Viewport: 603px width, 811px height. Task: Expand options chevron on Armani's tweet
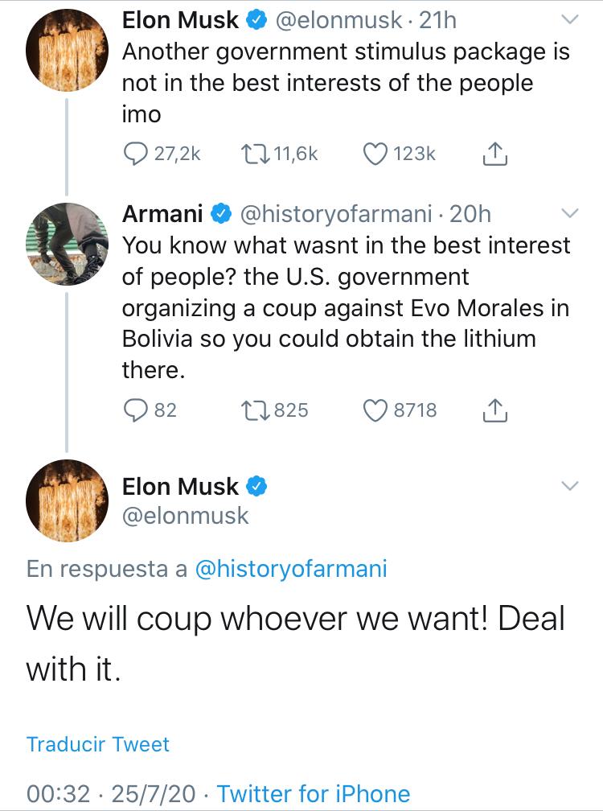click(568, 213)
